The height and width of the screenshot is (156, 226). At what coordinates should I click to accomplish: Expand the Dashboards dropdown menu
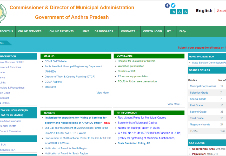(104, 31)
